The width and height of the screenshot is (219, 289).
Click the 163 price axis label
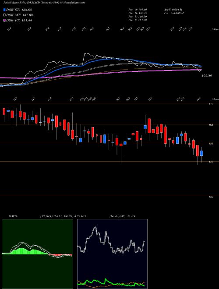211,125
